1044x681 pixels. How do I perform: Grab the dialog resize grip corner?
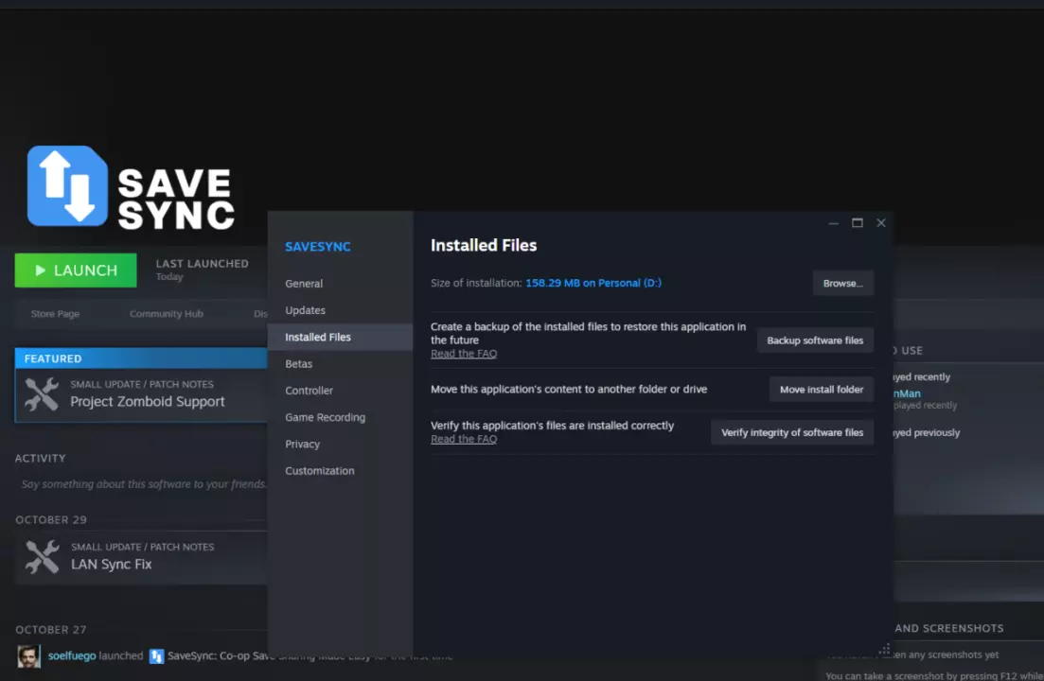point(884,650)
